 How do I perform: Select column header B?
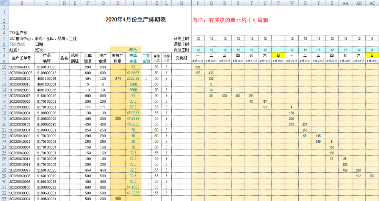pyautogui.click(x=22, y=3)
